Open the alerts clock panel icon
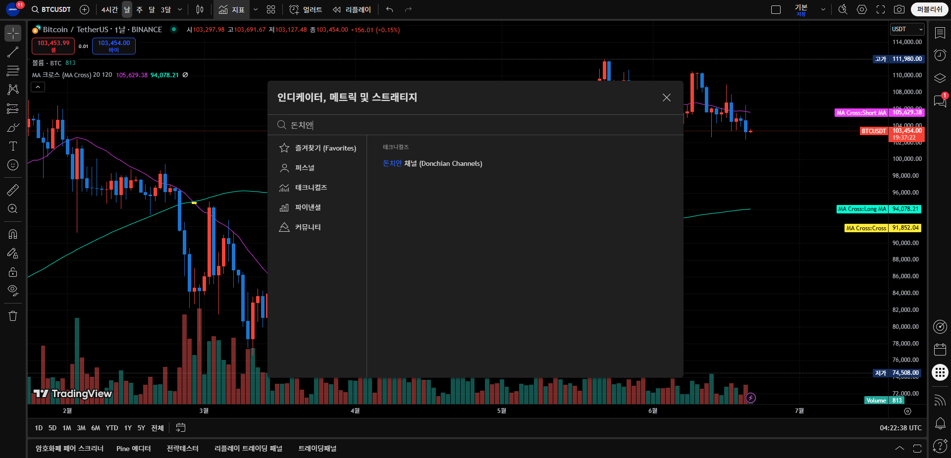Image resolution: width=951 pixels, height=458 pixels. click(940, 55)
